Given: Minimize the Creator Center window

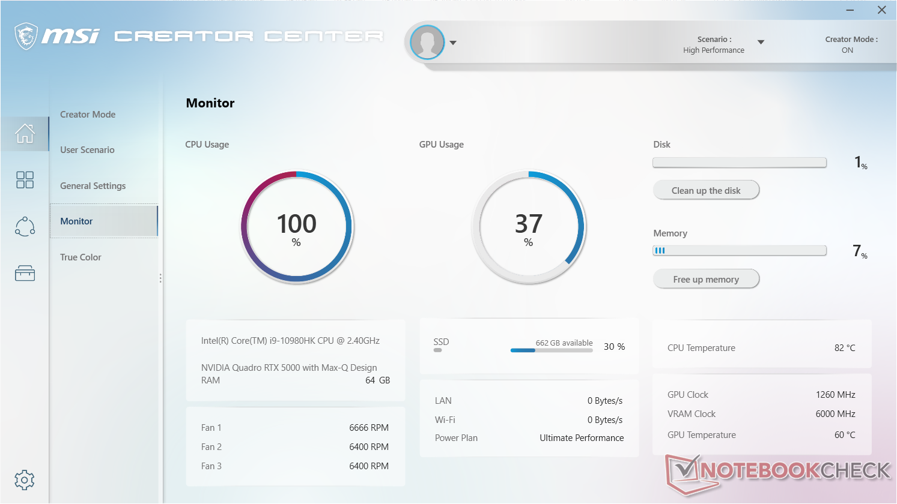Looking at the screenshot, I should [x=850, y=10].
